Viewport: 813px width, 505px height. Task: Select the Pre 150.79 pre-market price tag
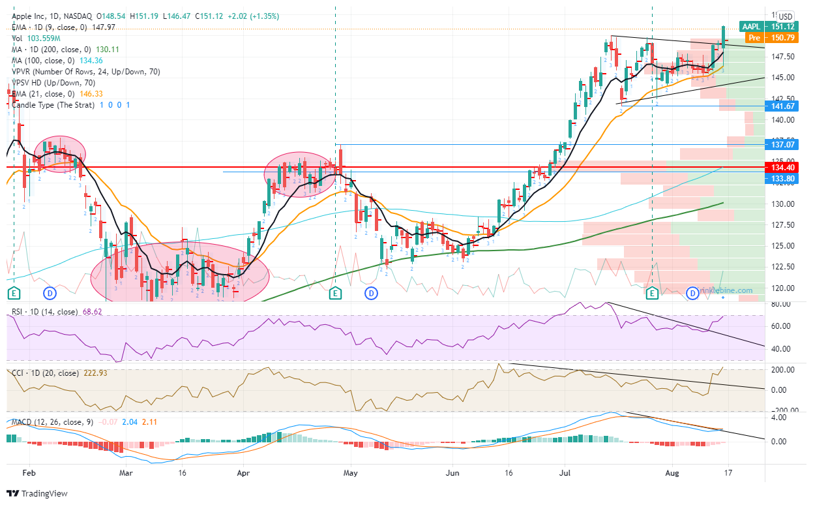coord(773,38)
